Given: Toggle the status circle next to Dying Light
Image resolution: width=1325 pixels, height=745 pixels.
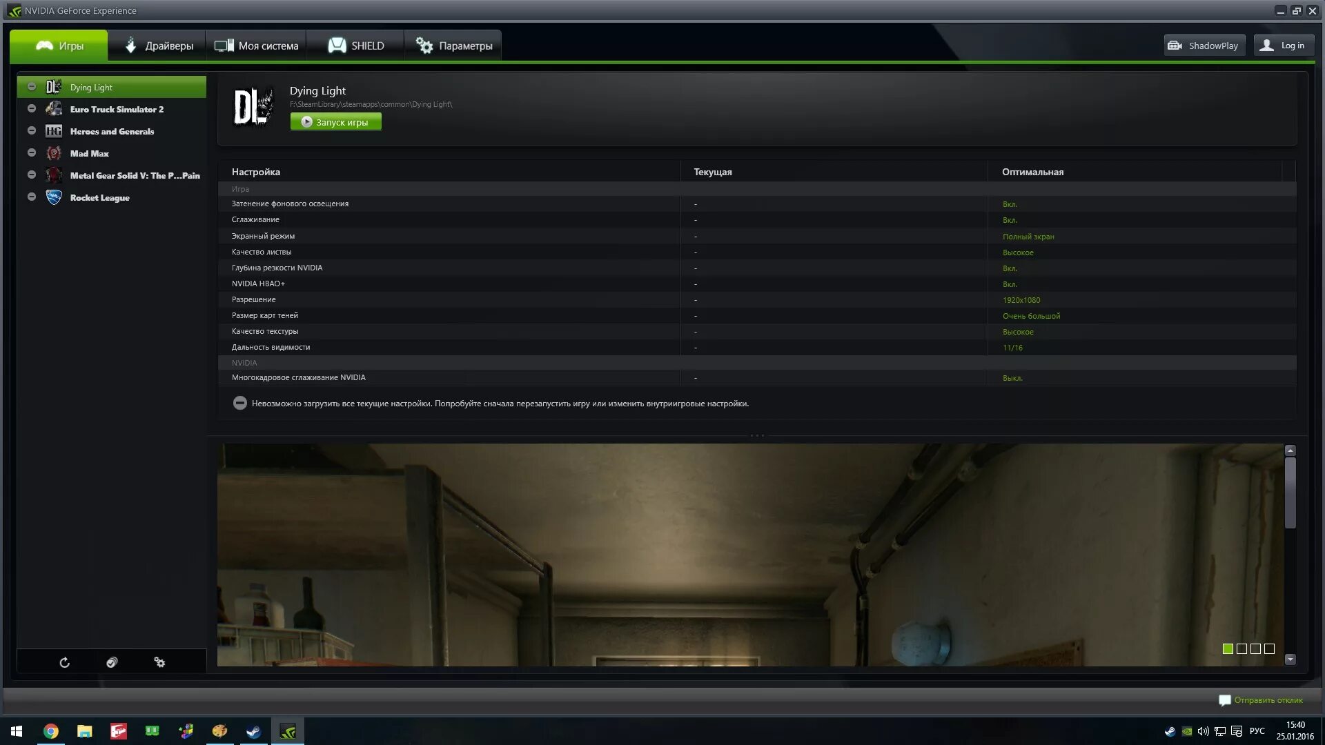Looking at the screenshot, I should (31, 87).
